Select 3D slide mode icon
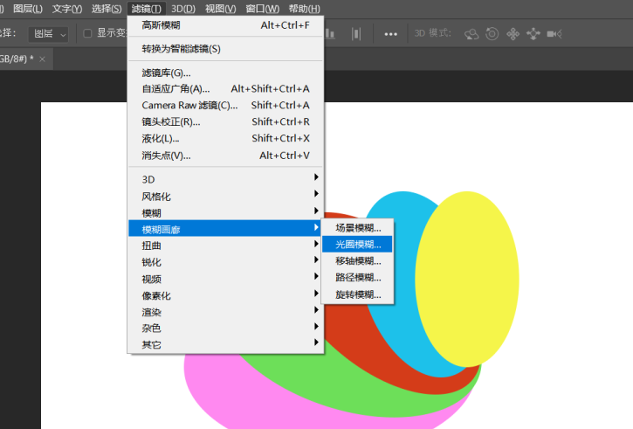This screenshot has width=633, height=429. pos(533,34)
